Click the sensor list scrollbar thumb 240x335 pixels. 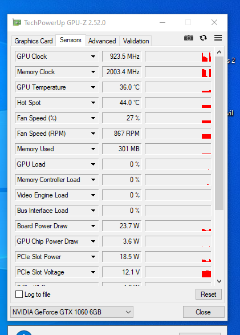click(219, 134)
